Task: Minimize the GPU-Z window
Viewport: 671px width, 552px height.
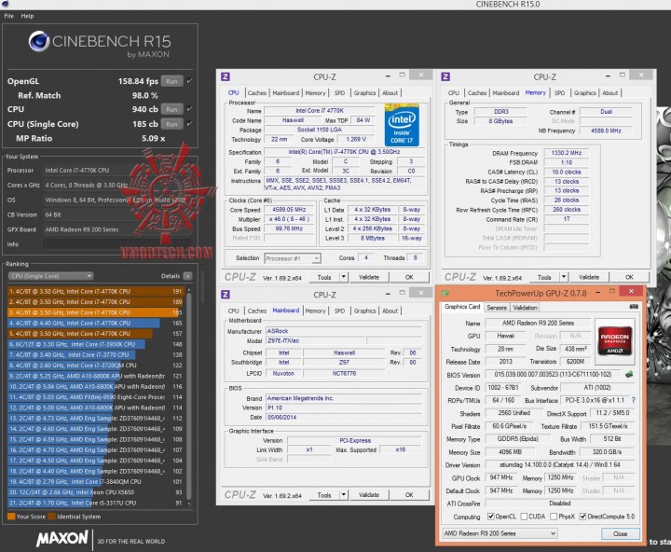Action: pyautogui.click(x=597, y=292)
